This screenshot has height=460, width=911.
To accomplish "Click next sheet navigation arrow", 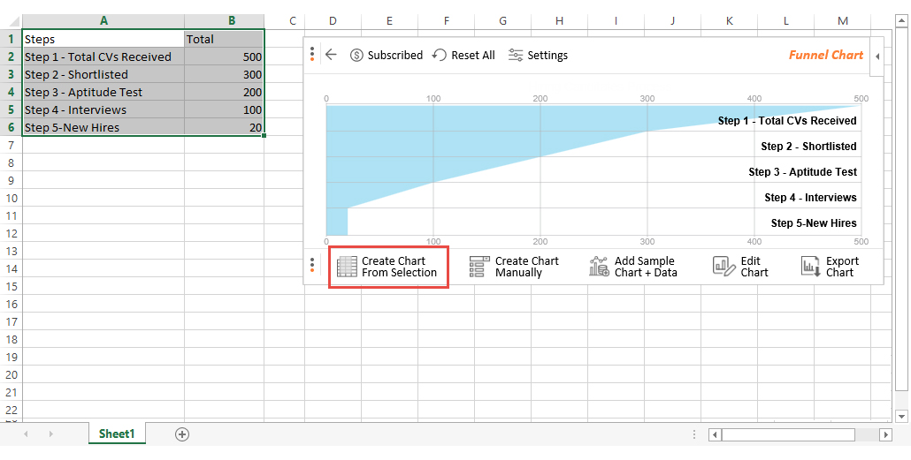I will click(51, 434).
